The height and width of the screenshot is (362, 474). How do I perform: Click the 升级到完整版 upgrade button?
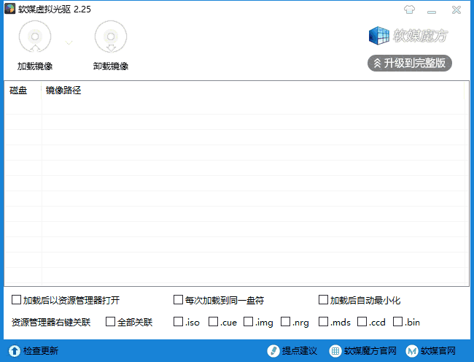click(x=410, y=63)
